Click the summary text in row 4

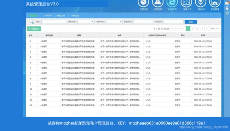pyautogui.click(x=120, y=57)
